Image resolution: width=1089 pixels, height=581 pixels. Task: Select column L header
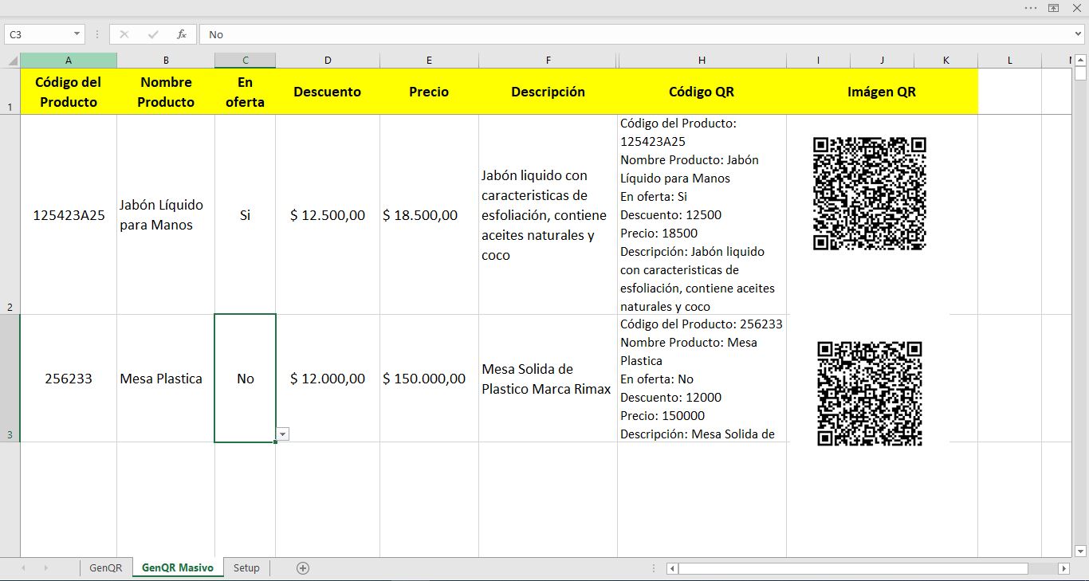[x=1009, y=61]
